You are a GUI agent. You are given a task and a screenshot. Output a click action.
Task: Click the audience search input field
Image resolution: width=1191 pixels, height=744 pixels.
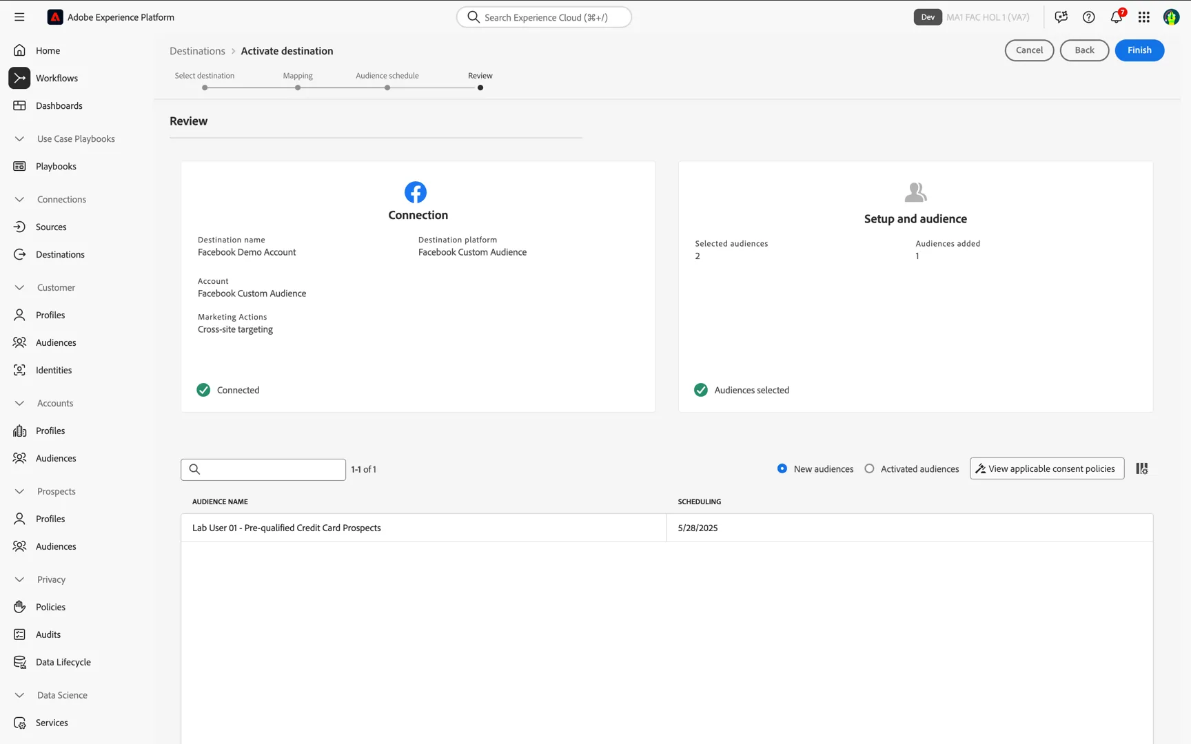coord(263,469)
